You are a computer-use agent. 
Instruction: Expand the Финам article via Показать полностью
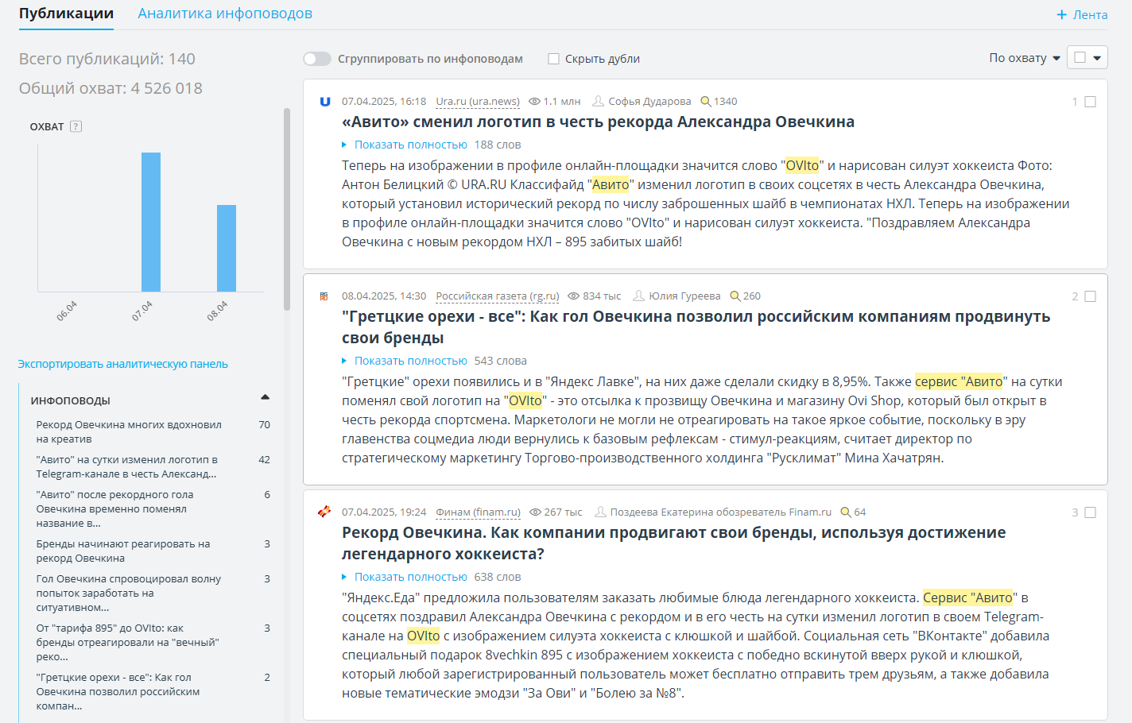[x=411, y=577]
